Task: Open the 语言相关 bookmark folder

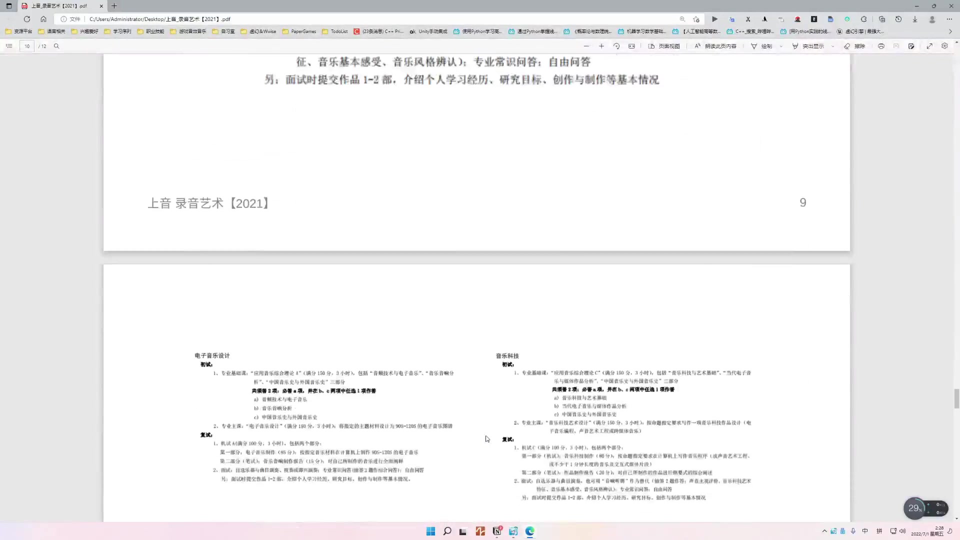Action: 51,31
